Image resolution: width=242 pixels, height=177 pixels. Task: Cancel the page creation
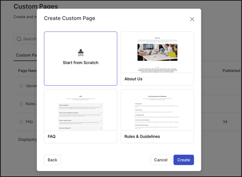point(161,160)
